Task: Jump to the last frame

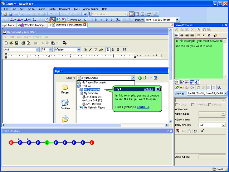Action: point(112,20)
